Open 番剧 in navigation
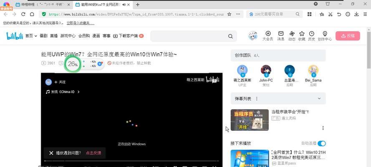This screenshot has height=167, width=371. point(43,36)
